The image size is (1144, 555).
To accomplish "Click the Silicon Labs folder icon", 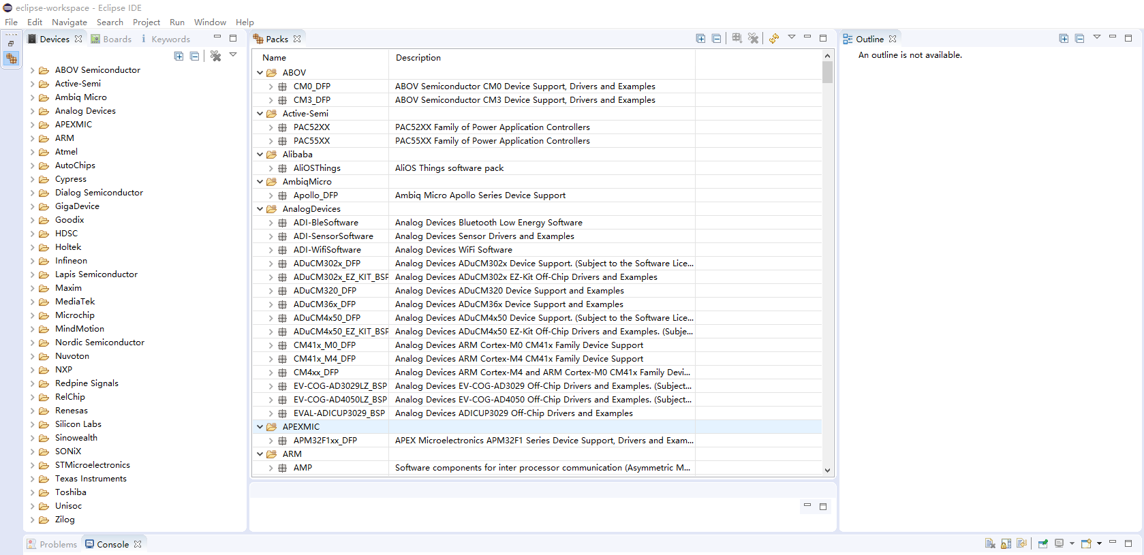I will tap(44, 424).
